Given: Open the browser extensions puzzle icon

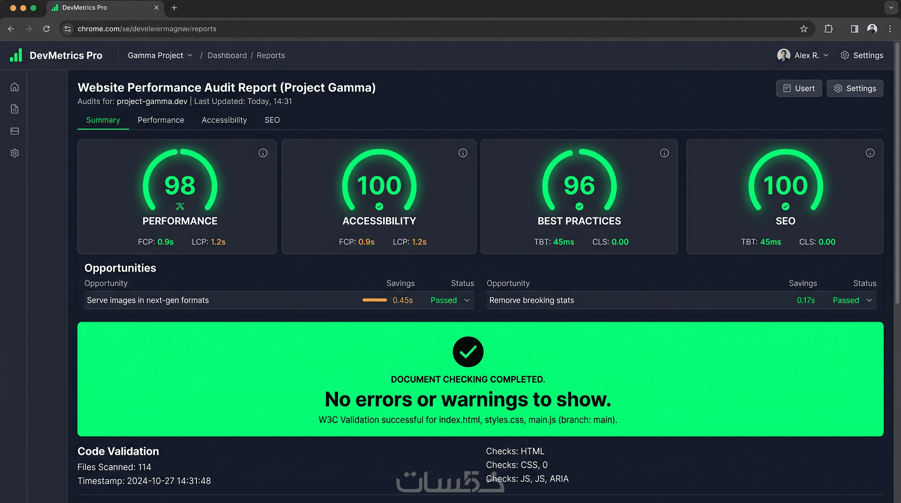Looking at the screenshot, I should tap(829, 29).
